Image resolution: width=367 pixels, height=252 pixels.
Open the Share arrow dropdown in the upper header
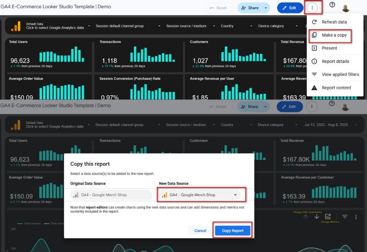point(266,8)
